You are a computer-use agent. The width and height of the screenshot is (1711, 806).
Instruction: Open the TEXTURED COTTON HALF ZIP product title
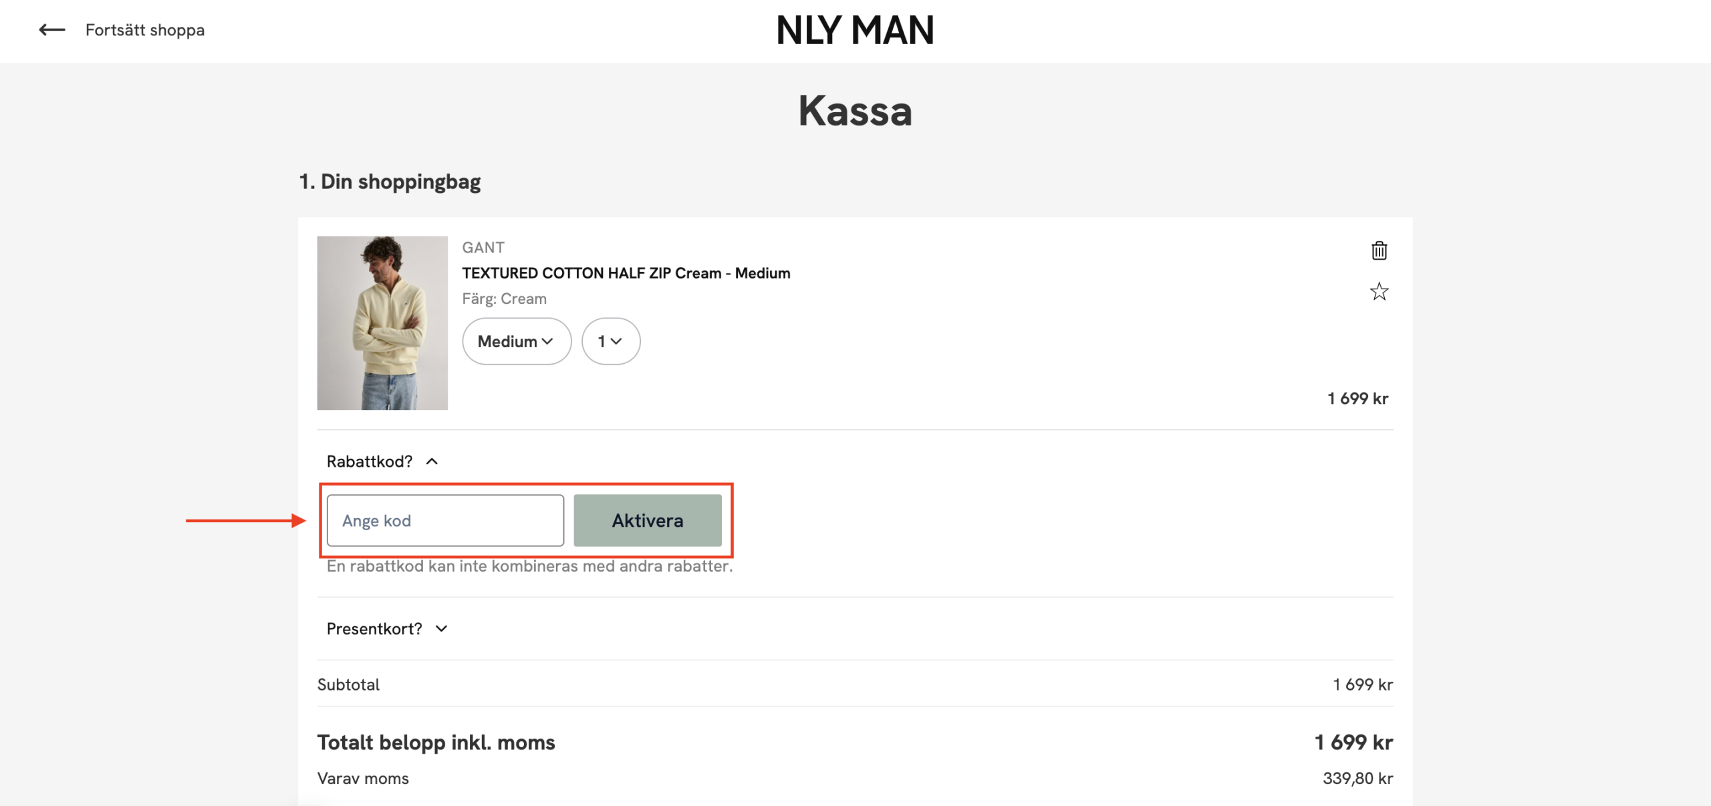pyautogui.click(x=626, y=273)
